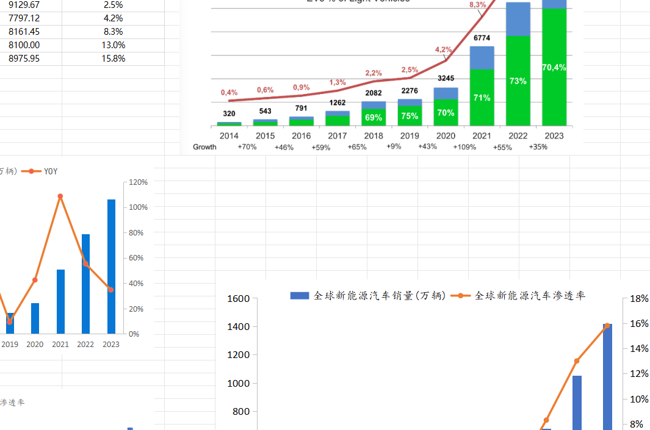
Task: Click the cell with value 8100.00
Action: (x=24, y=45)
